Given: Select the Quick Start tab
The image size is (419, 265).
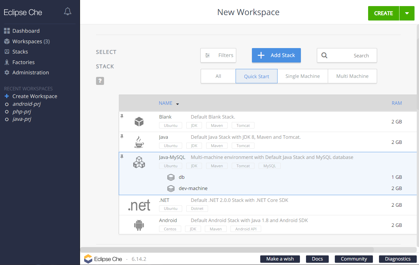Looking at the screenshot, I should tap(256, 76).
